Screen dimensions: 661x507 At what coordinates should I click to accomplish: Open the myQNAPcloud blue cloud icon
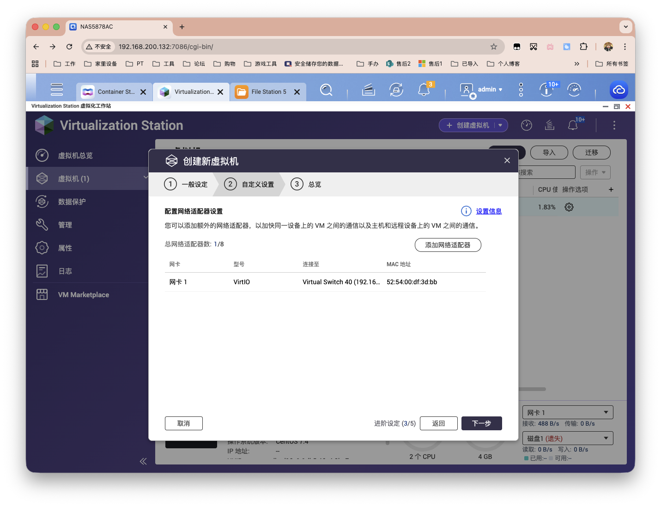(619, 90)
